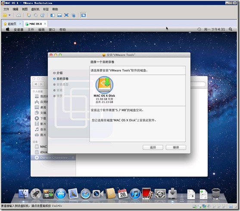Open iCal from the Dock

(x=123, y=193)
